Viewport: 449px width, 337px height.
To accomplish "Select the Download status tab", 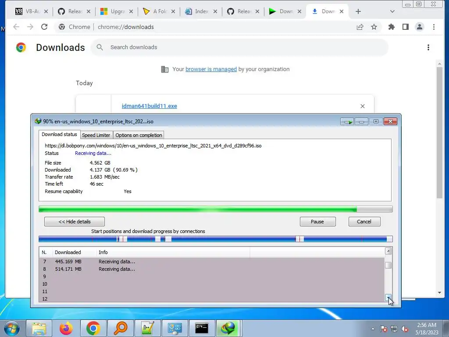I will click(x=59, y=134).
